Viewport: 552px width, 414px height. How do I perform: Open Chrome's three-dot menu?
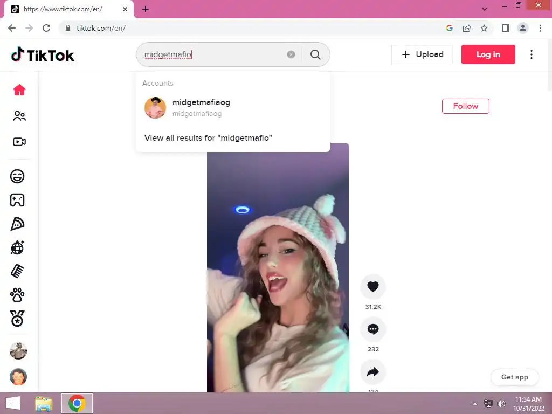(x=540, y=28)
